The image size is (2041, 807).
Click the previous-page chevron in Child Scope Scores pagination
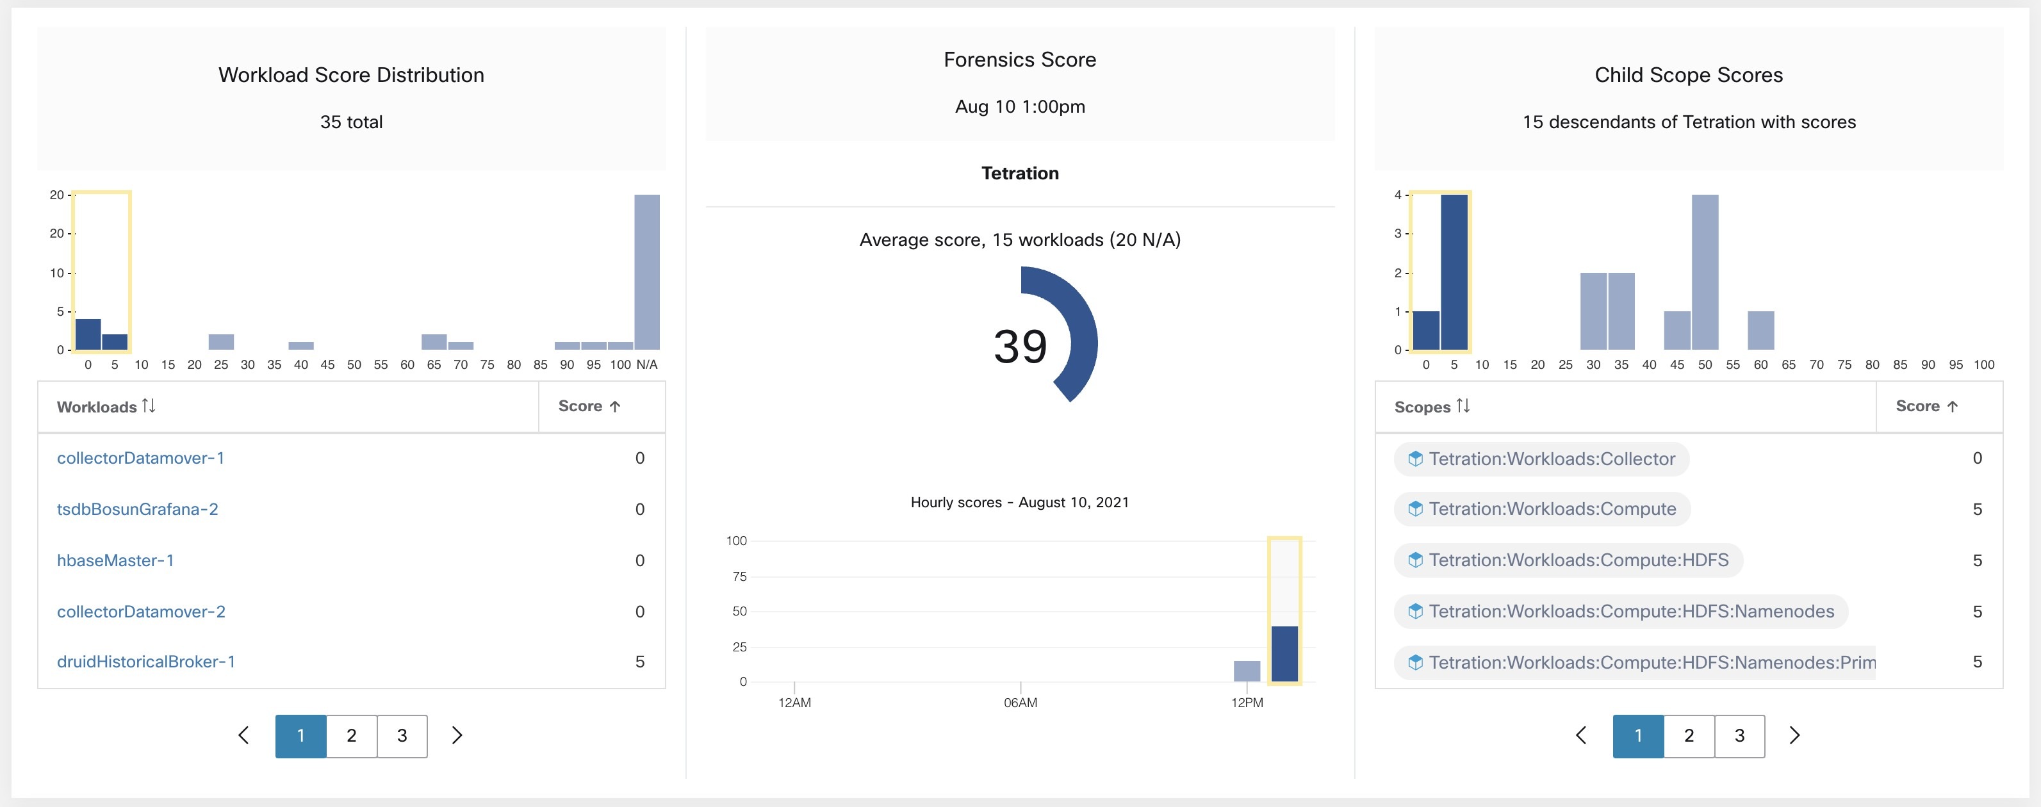click(x=1580, y=735)
